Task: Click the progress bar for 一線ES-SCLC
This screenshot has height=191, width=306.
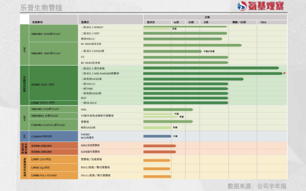Action: [186, 103]
